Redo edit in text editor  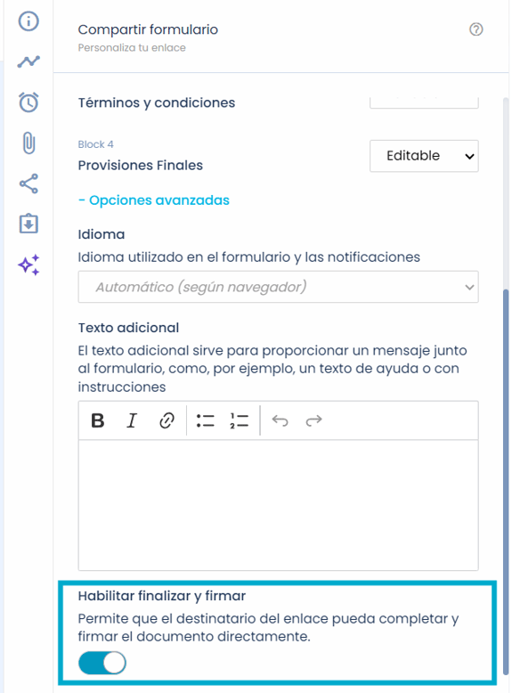[x=313, y=420]
